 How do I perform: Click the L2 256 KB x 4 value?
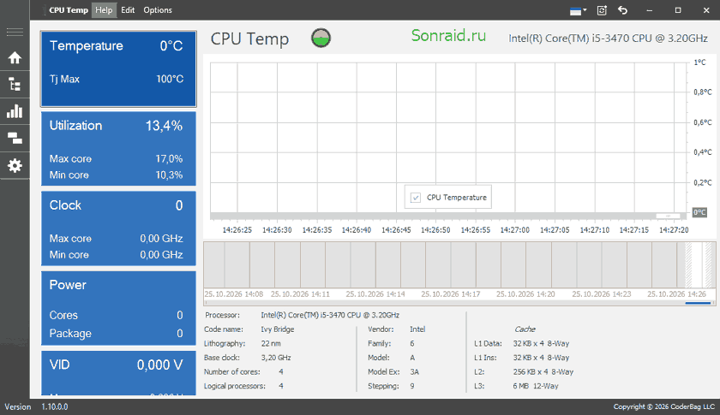[543, 372]
